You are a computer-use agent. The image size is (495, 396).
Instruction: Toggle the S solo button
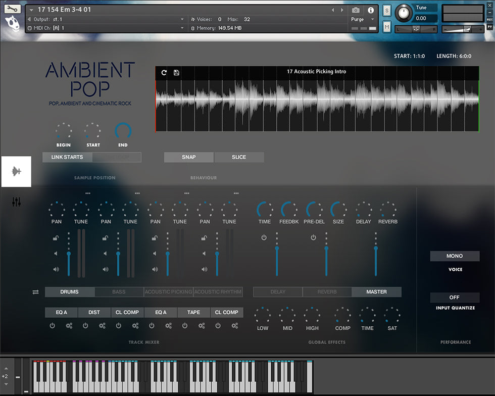pos(387,11)
